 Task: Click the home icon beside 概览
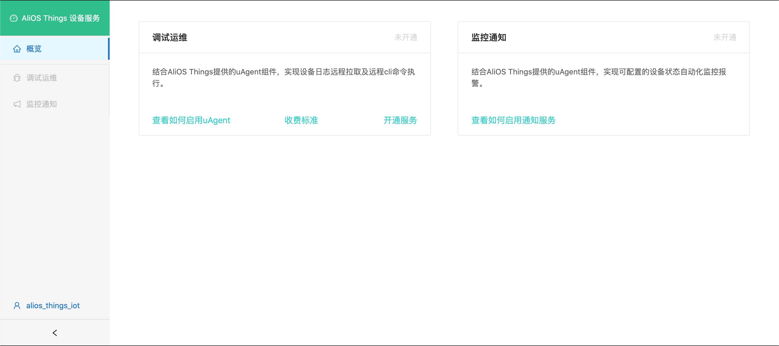coord(17,49)
